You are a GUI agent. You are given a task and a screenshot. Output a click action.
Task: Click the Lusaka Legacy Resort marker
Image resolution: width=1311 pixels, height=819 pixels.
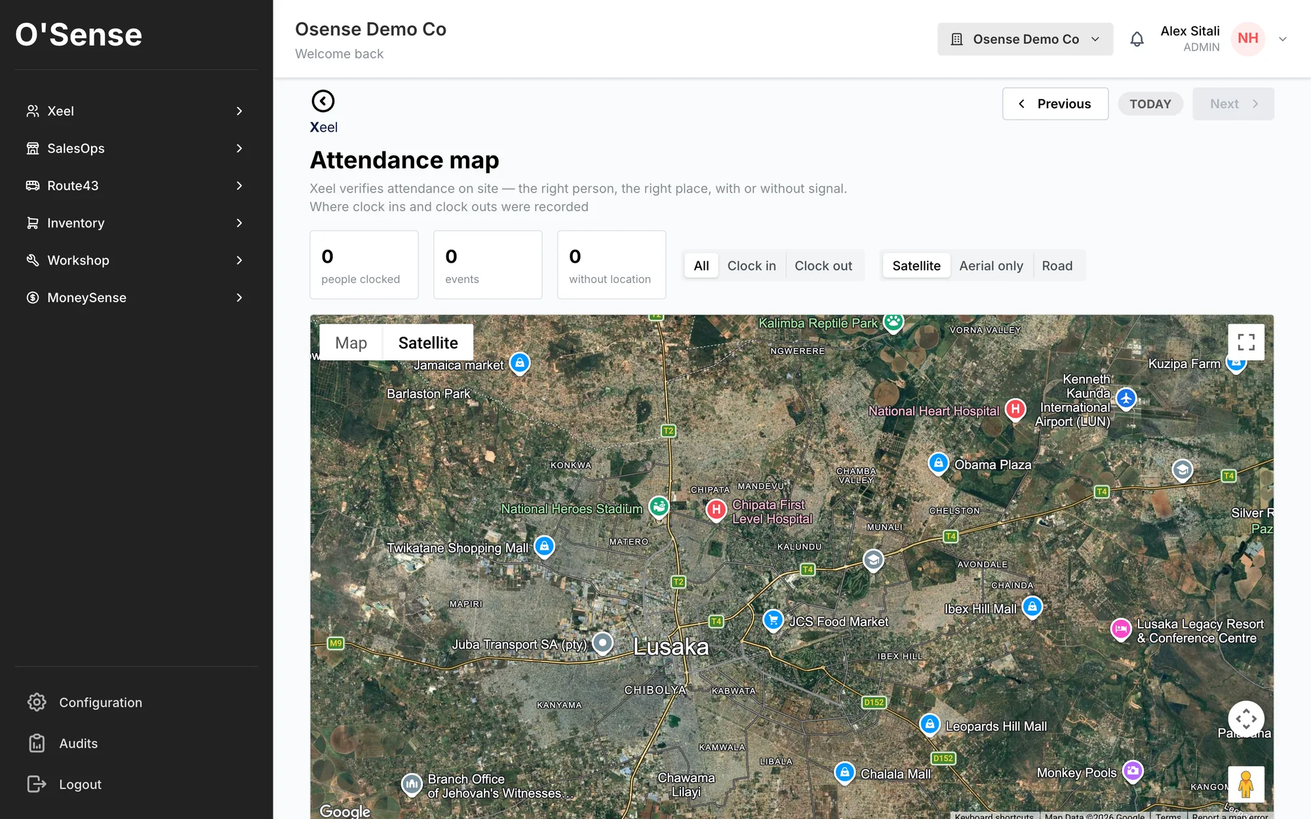[1121, 630]
